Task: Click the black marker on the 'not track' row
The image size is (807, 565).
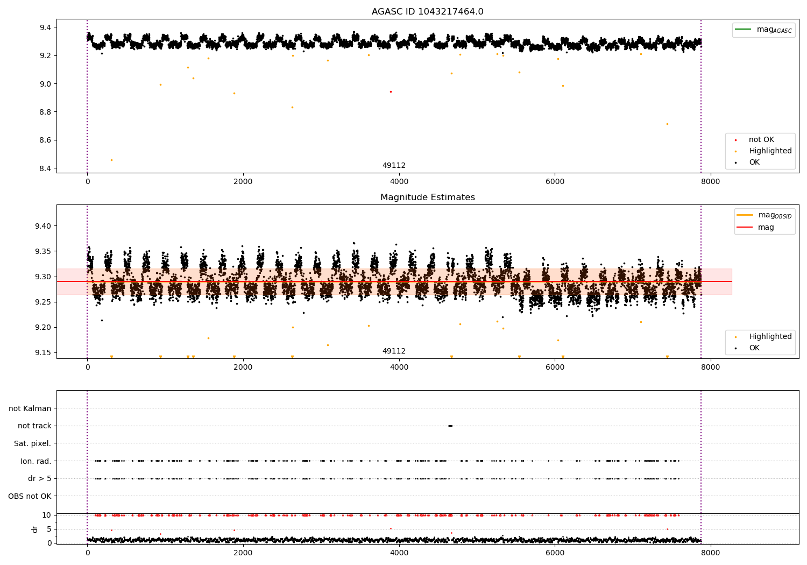Action: pos(450,426)
